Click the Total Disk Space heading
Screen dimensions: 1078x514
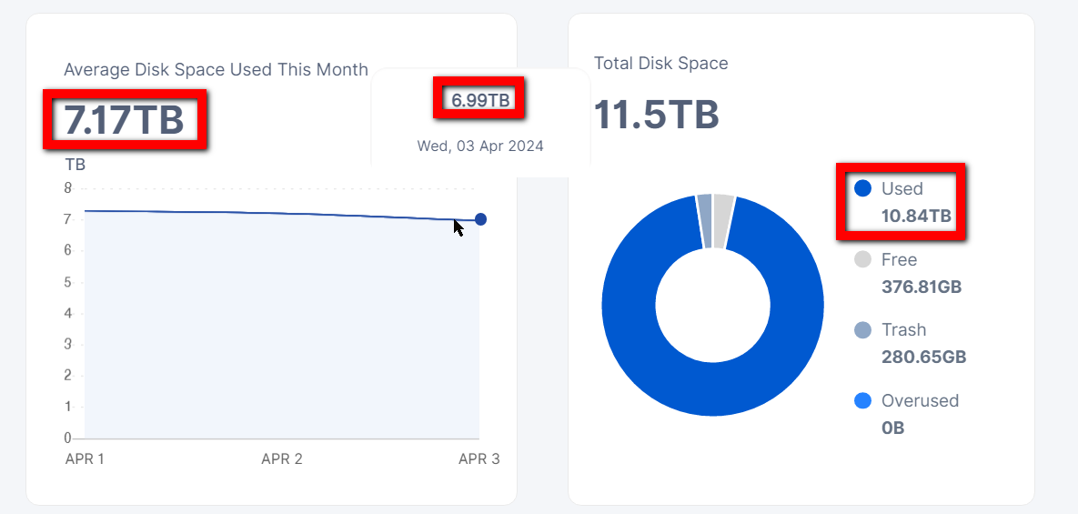pos(661,64)
